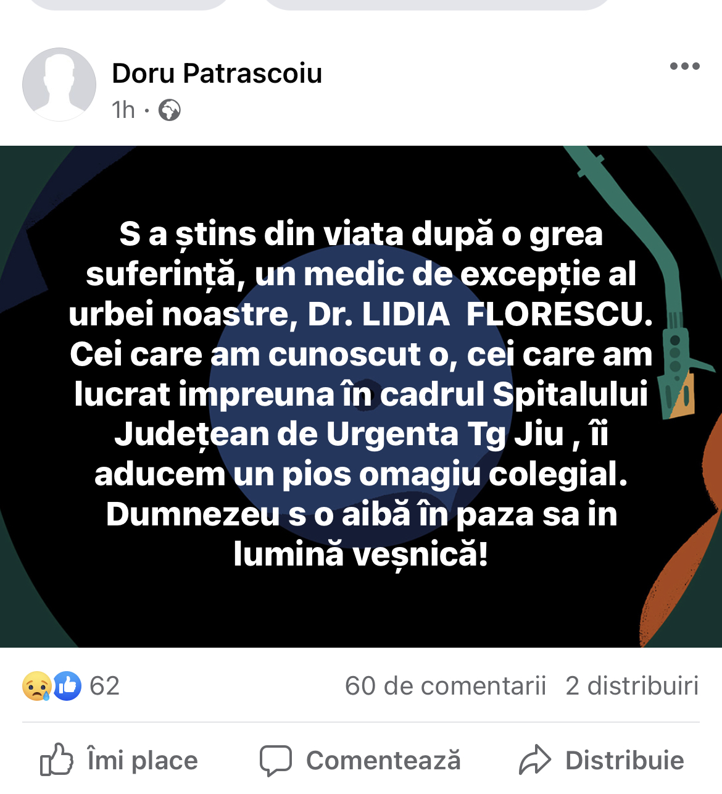Viewport: 722px width, 794px height.
Task: Expand the 60 de comentarii thread
Action: (x=446, y=686)
